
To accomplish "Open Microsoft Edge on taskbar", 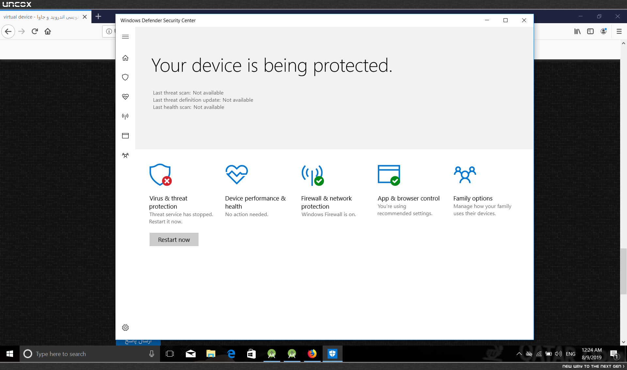I will [231, 354].
